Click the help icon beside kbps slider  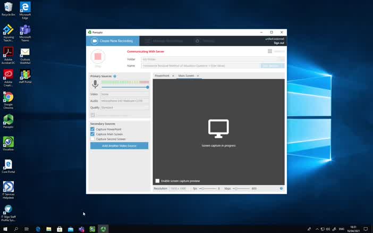(x=281, y=188)
